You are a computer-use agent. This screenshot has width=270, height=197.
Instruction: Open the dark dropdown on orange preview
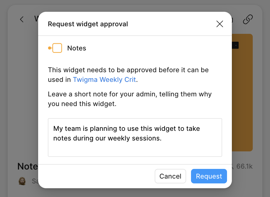click(235, 45)
